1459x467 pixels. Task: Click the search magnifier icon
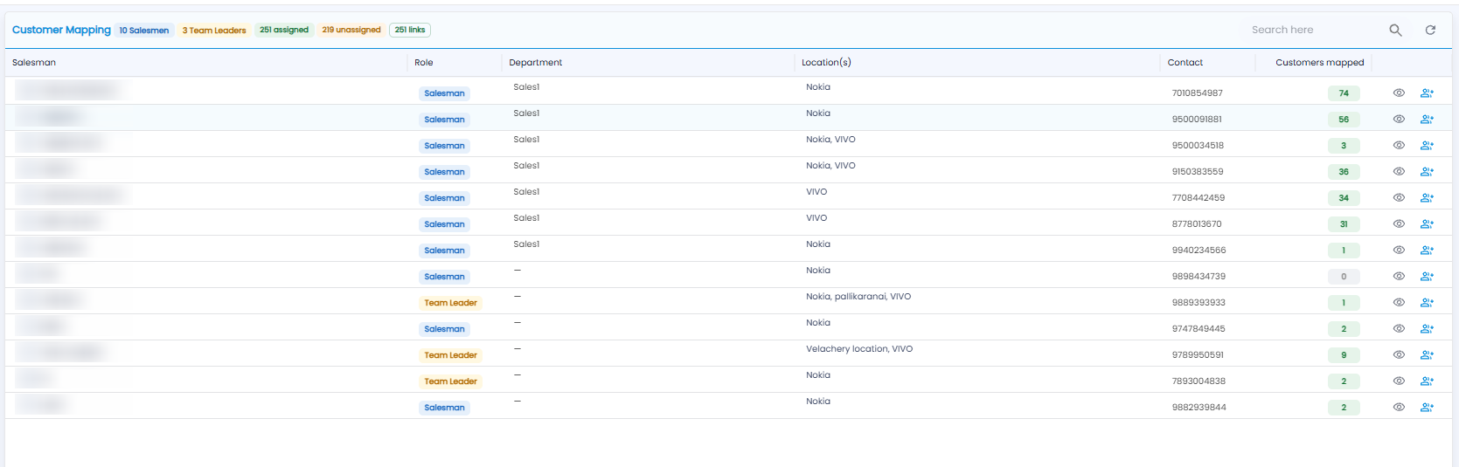(1395, 31)
